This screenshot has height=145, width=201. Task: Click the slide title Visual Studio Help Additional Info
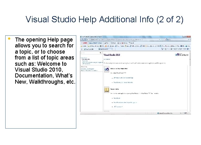click(105, 20)
